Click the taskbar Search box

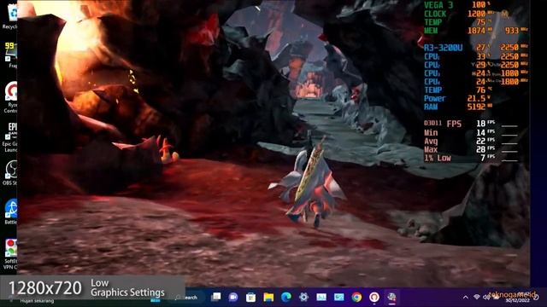point(187,298)
